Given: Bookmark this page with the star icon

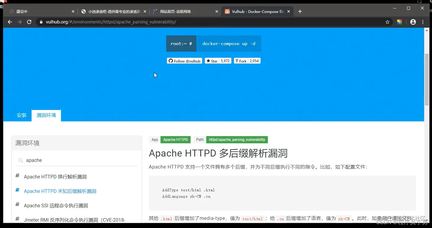Looking at the screenshot, I should [388, 22].
